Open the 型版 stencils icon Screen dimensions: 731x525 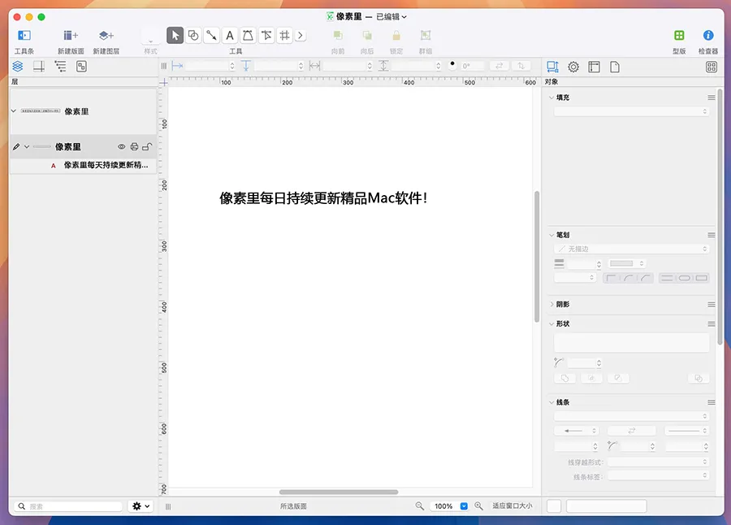point(679,35)
